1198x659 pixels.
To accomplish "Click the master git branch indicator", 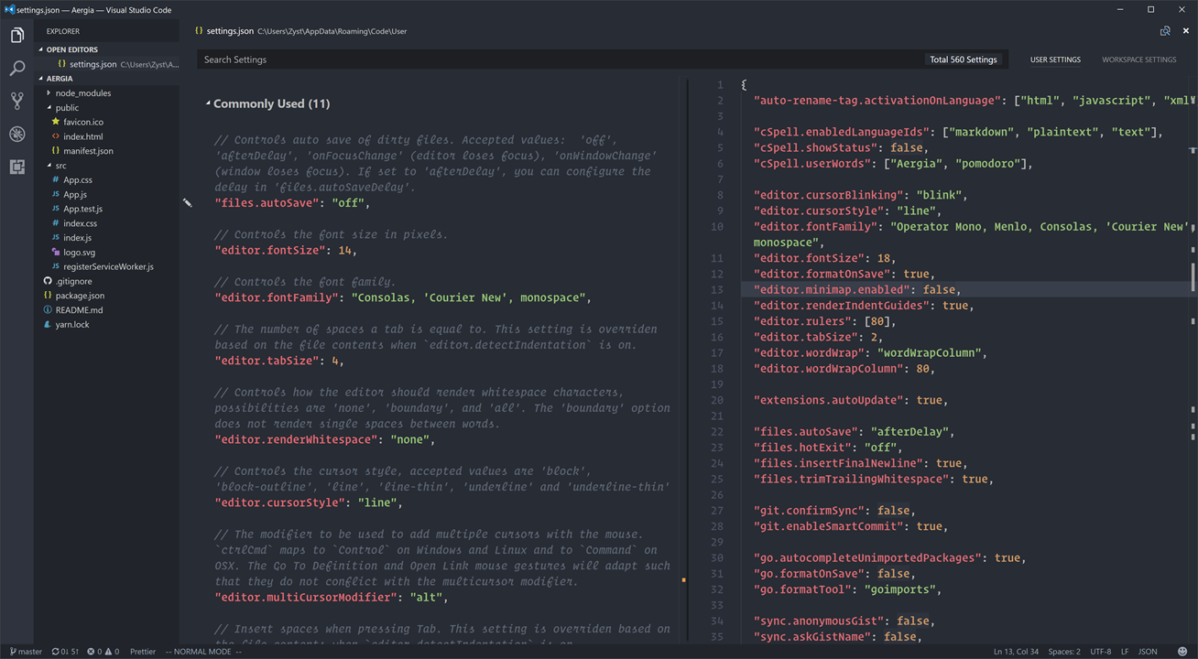I will click(26, 652).
